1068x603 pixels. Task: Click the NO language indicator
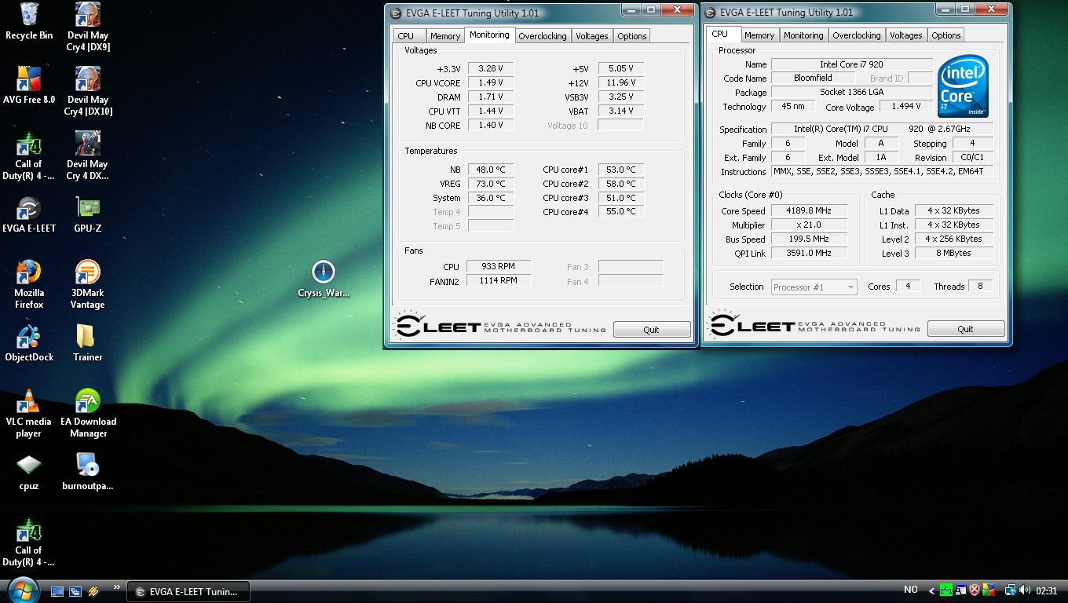point(911,590)
